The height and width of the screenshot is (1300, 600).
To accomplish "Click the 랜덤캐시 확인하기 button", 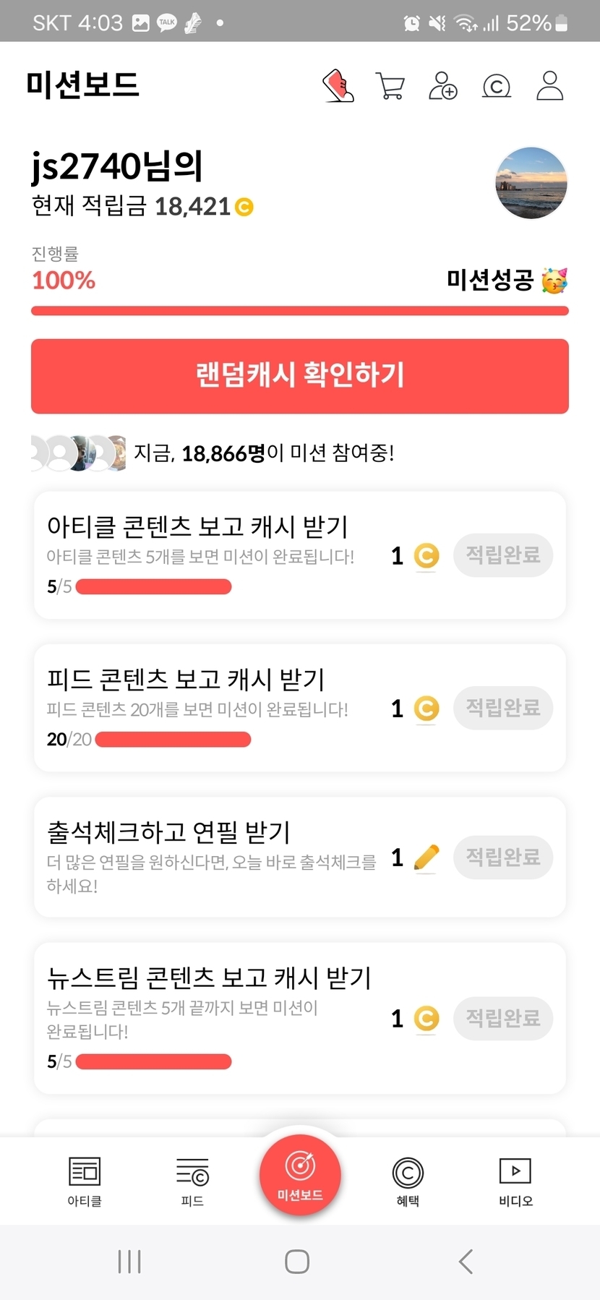I will 300,376.
